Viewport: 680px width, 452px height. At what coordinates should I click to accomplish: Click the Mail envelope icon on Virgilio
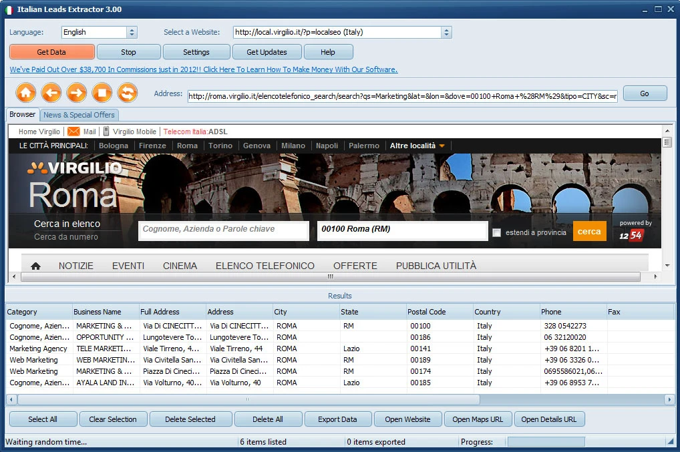[73, 132]
